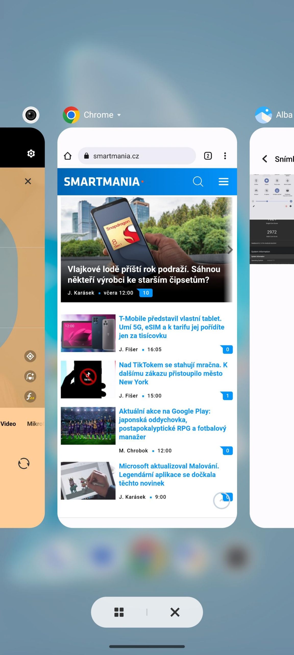Viewport: 294px width, 655px height.
Task: Open comments badge for Google Play article
Action: 227,451
